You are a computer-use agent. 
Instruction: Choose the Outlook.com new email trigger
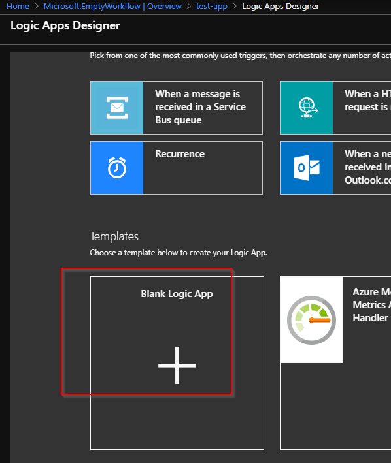335,168
